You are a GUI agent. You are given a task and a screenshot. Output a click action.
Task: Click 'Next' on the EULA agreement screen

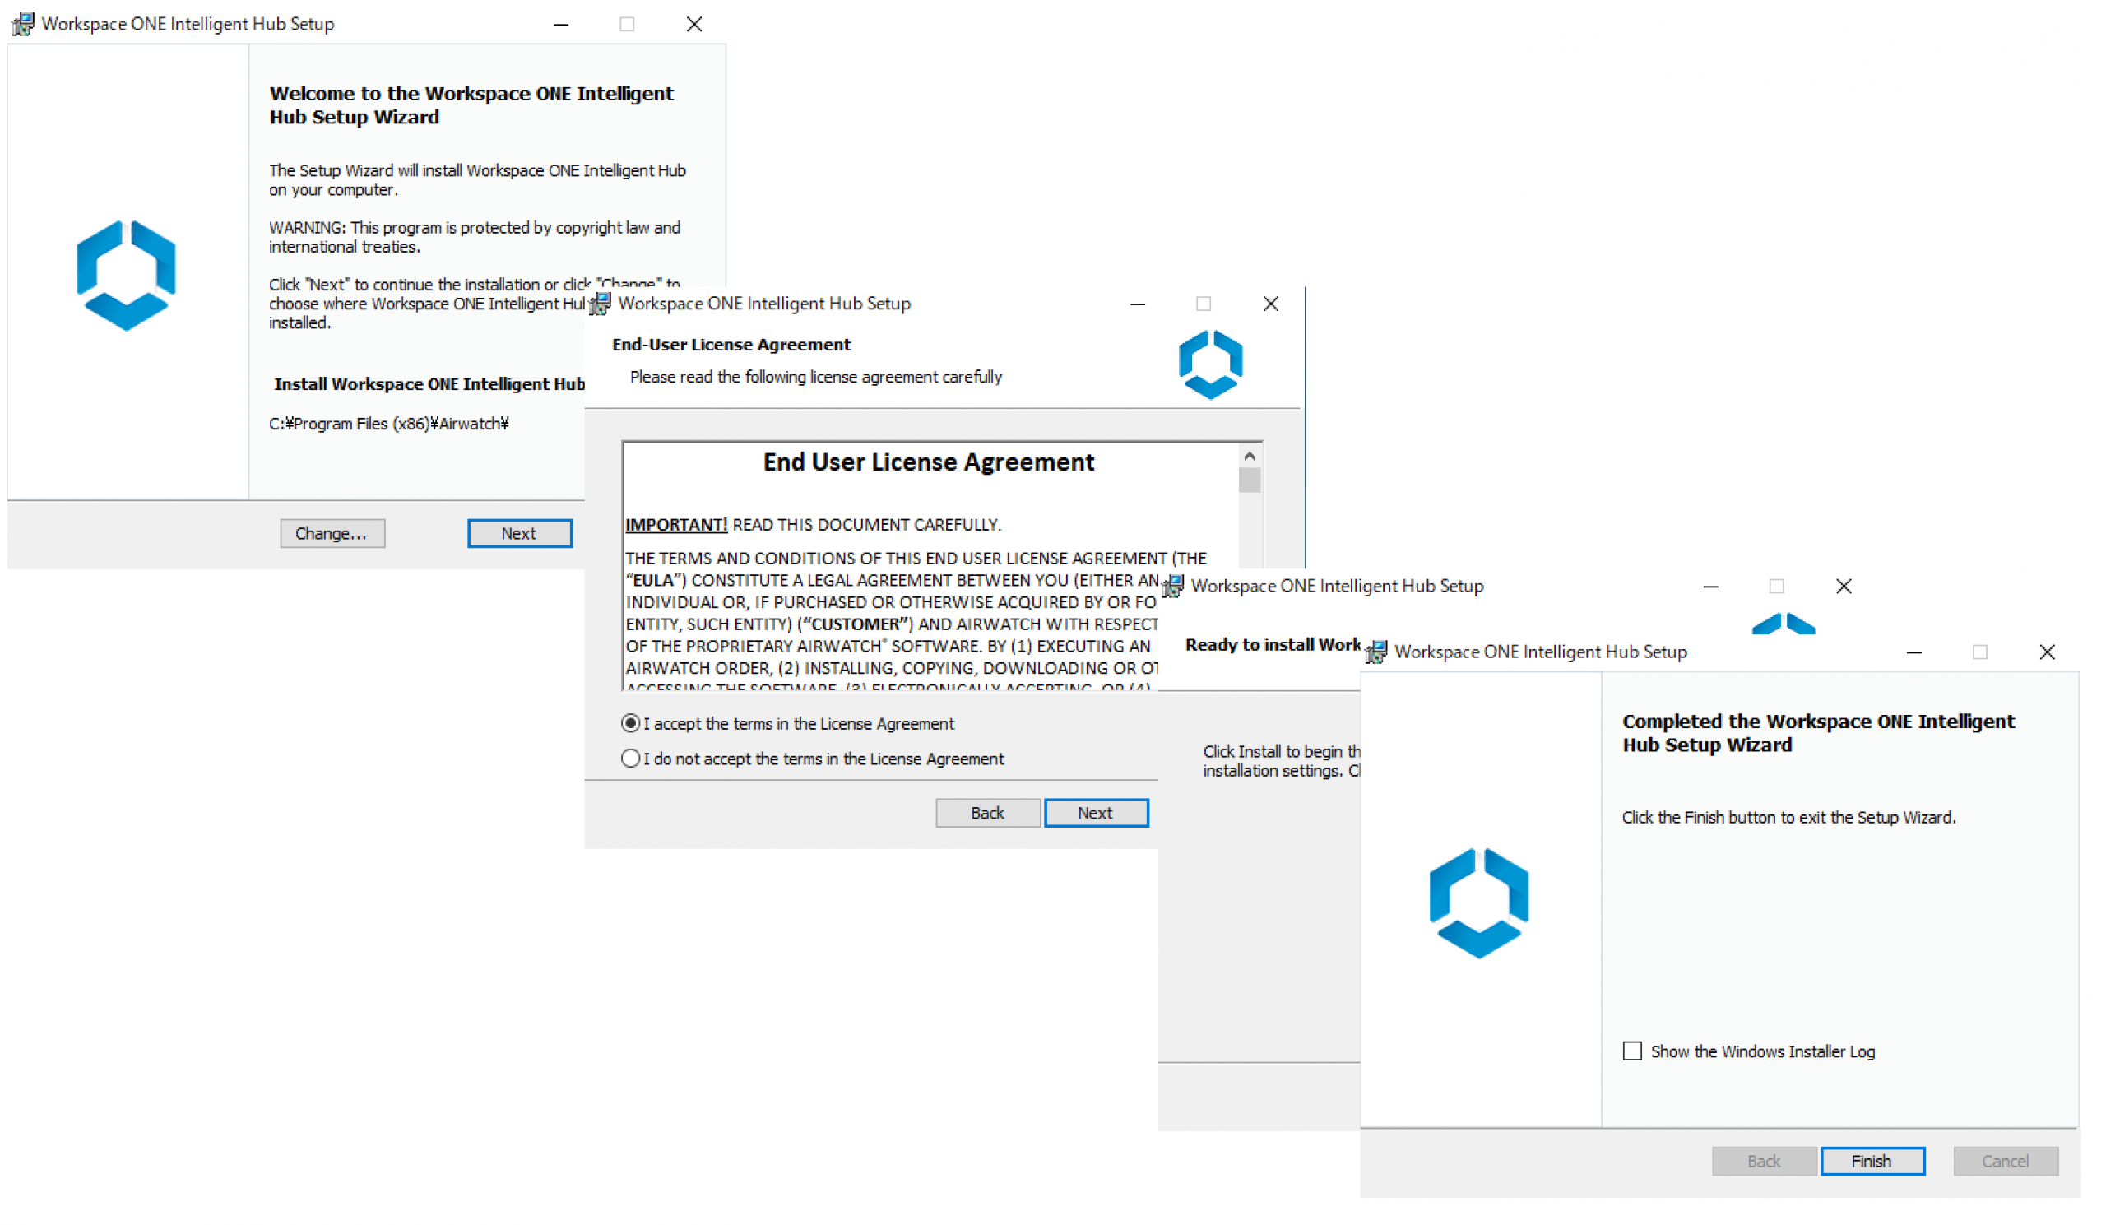(x=1094, y=812)
